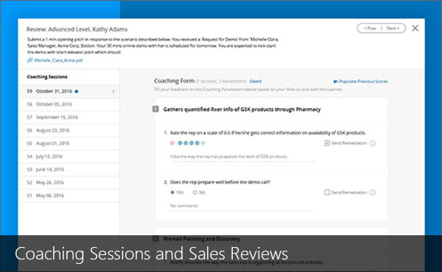The height and width of the screenshot is (272, 442).
Task: Select session S6 August 23, 2016
Action: tap(69, 130)
